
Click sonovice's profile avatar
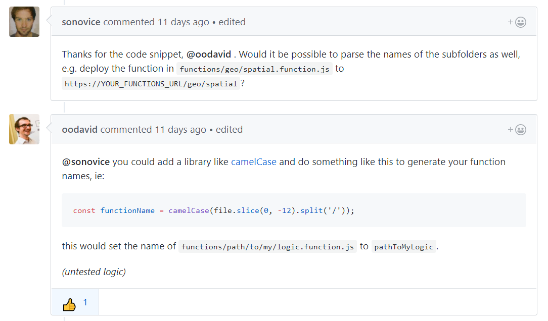pos(24,22)
